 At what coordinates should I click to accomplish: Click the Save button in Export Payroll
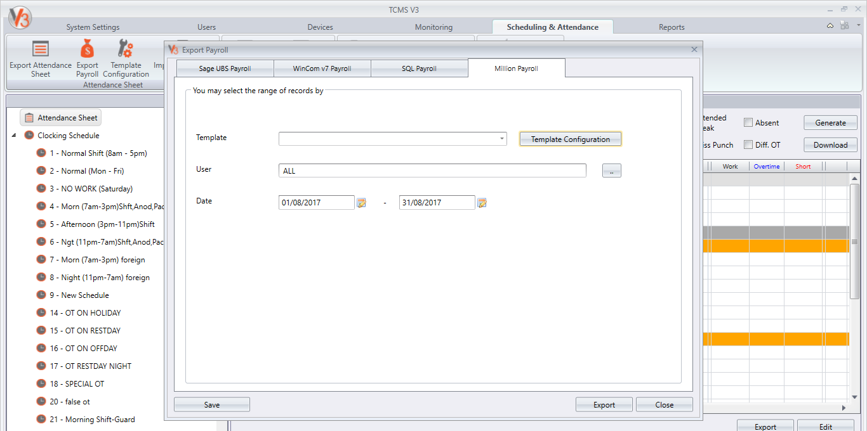(x=212, y=405)
